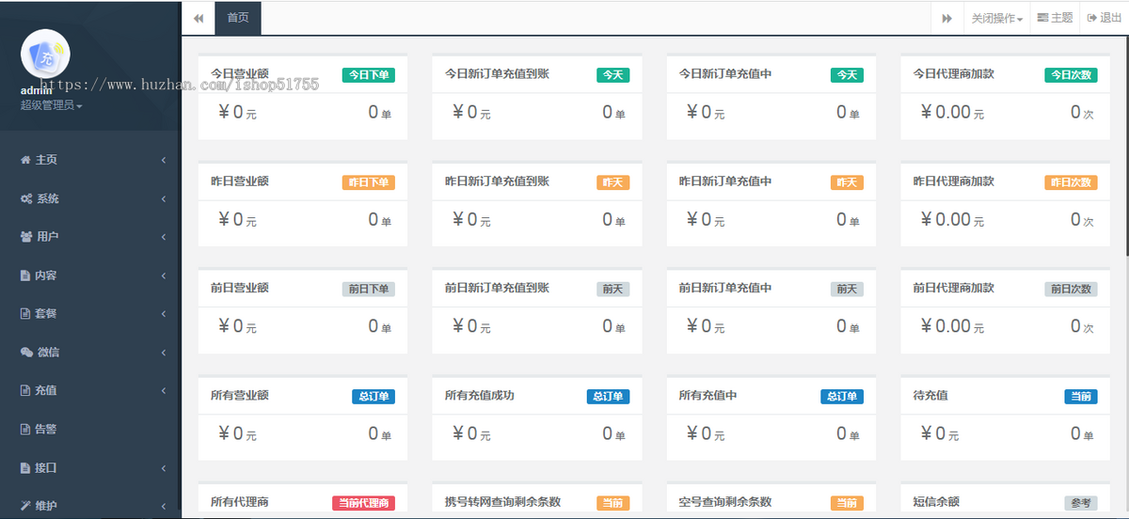Expand the 微信 menu arrow

coord(164,353)
